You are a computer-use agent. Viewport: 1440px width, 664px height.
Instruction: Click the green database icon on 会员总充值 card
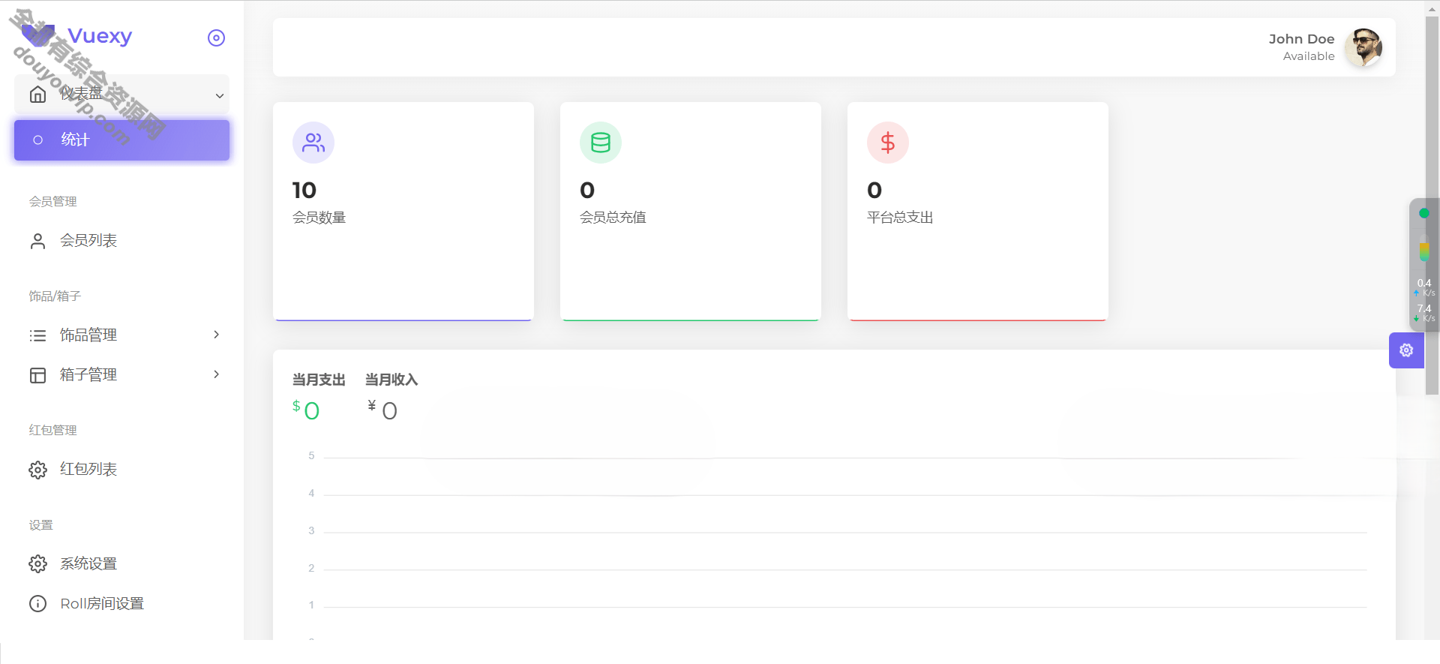(x=601, y=143)
